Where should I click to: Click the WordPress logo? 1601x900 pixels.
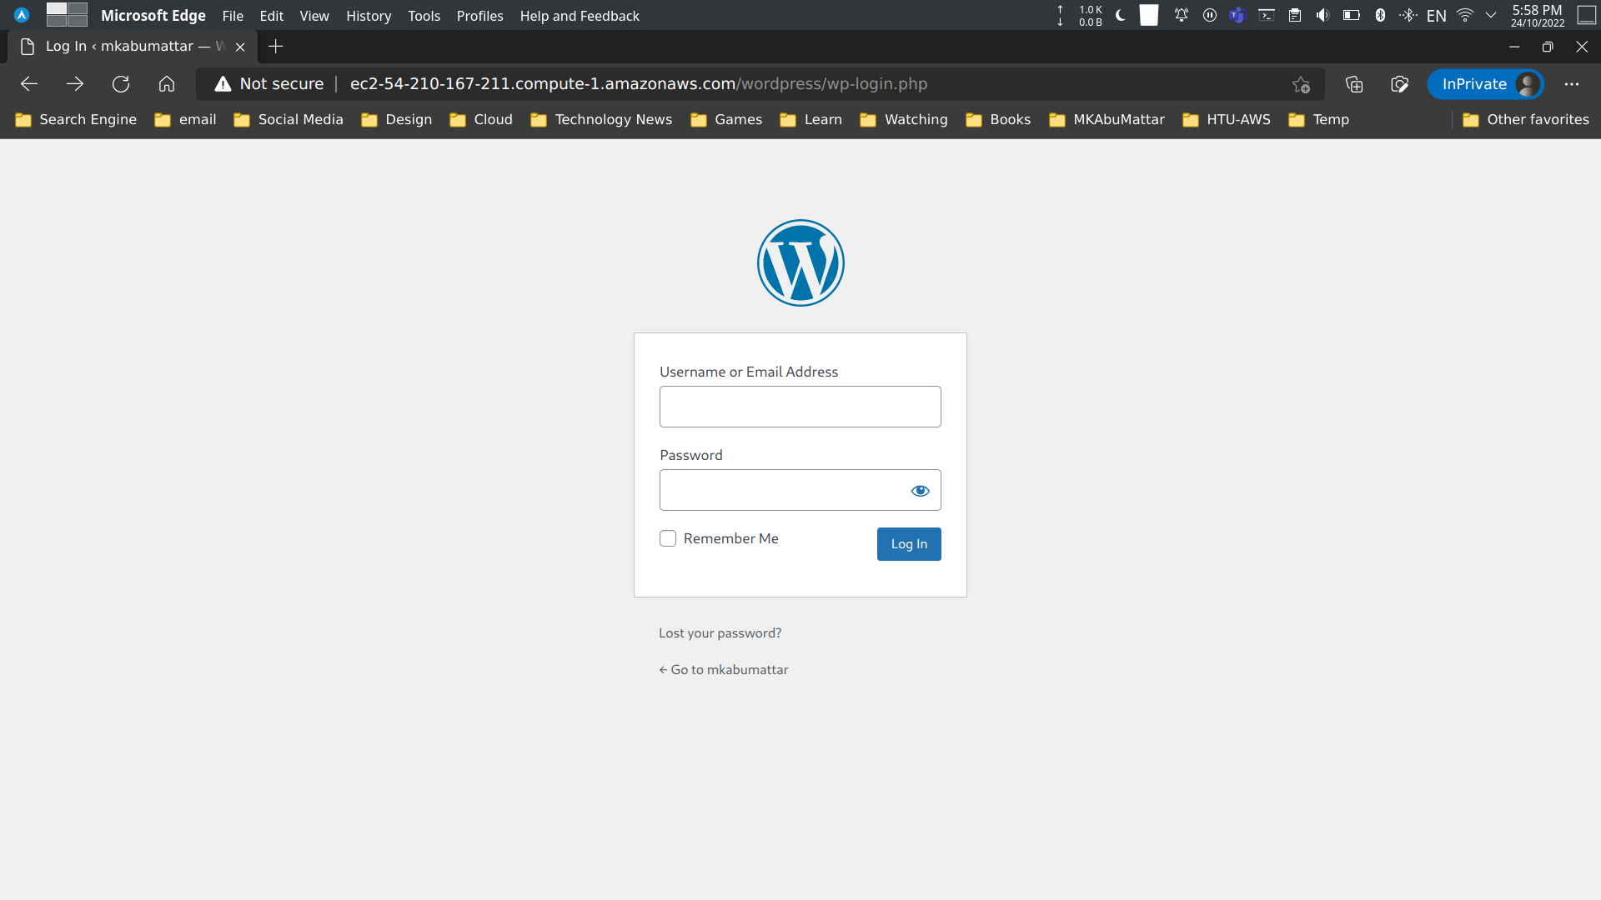click(800, 262)
